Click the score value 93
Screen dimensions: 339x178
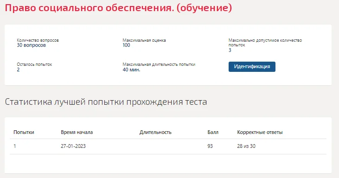[x=210, y=146]
